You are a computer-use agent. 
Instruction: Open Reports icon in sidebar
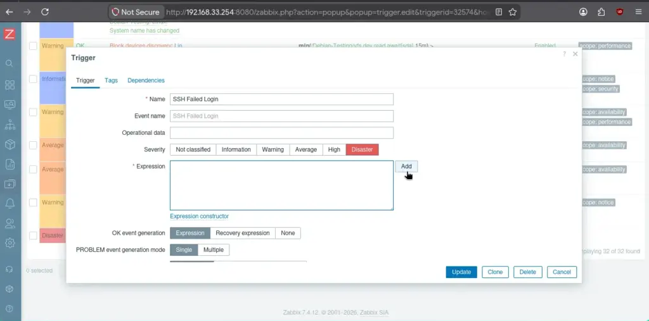click(x=10, y=164)
